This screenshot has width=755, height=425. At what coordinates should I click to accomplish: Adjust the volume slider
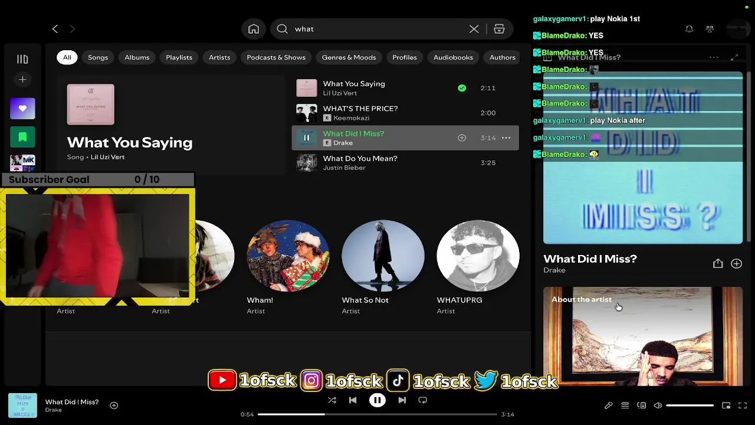click(x=690, y=406)
